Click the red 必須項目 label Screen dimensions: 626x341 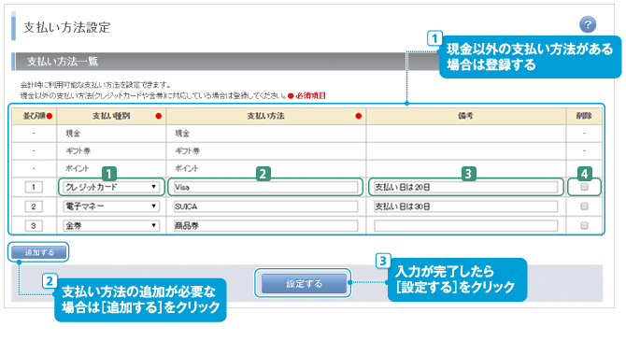tap(310, 96)
